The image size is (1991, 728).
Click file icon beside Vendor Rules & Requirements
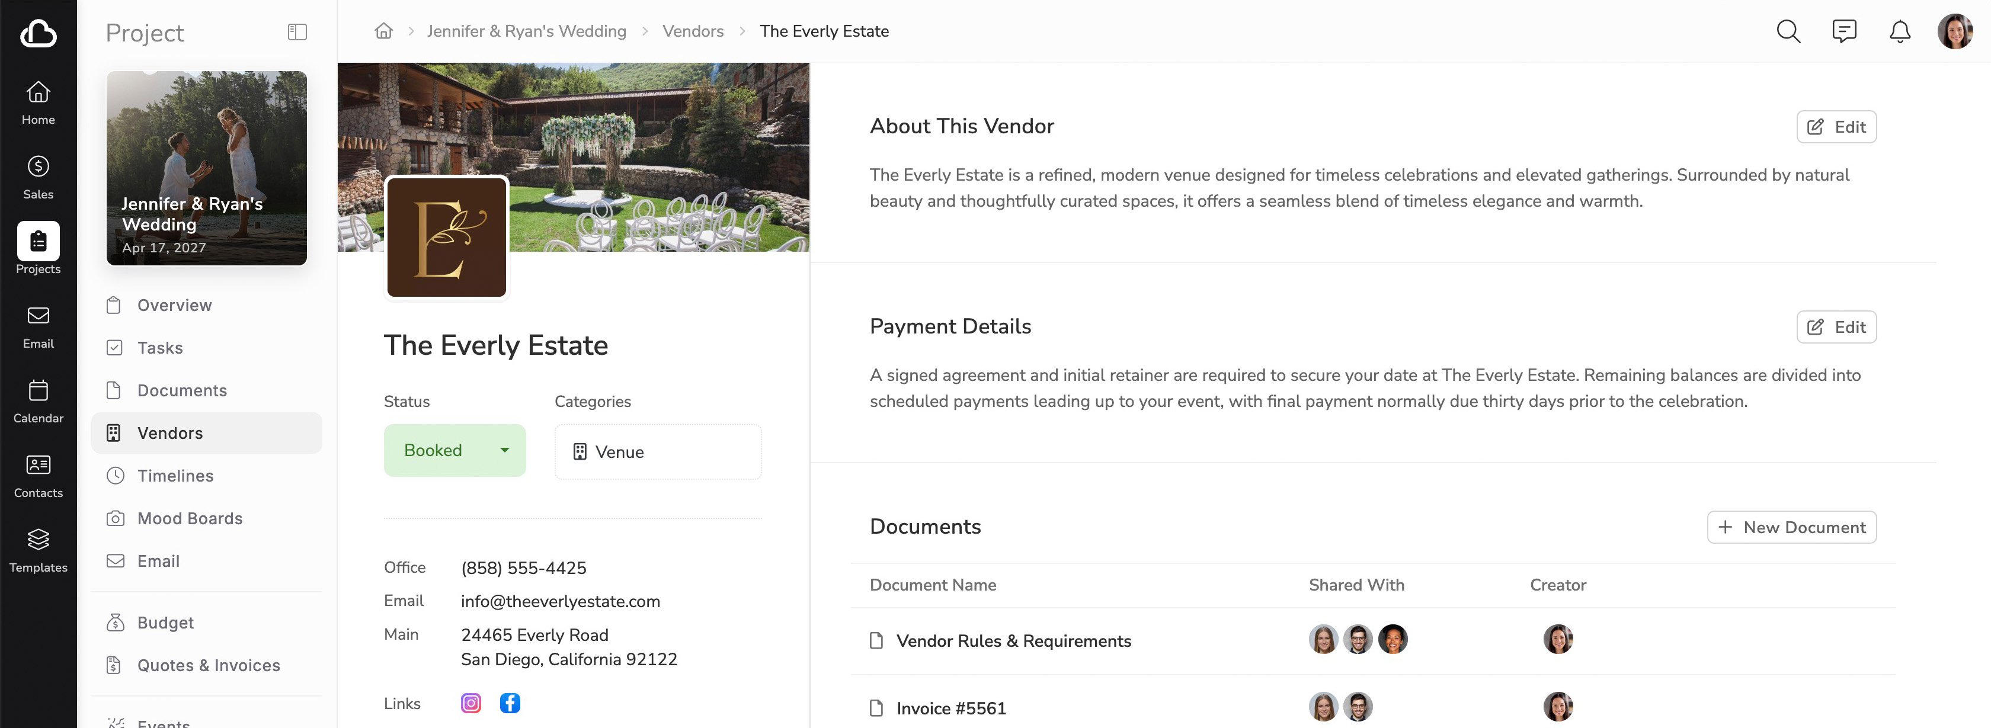[x=876, y=641]
